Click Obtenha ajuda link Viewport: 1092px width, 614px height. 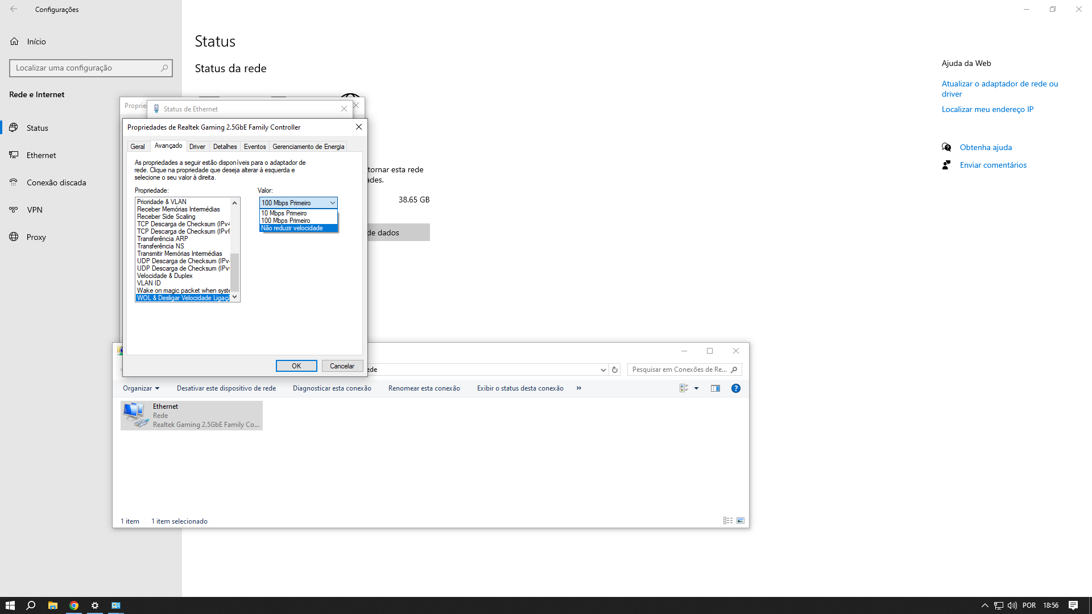986,147
